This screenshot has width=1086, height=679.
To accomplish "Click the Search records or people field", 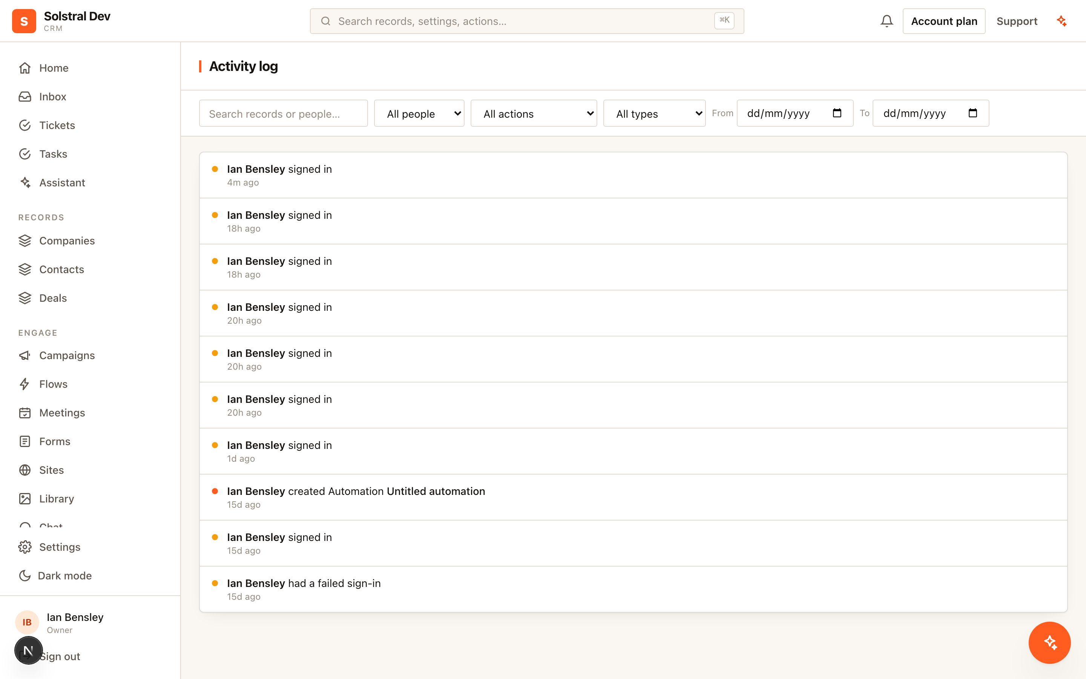I will click(x=283, y=114).
